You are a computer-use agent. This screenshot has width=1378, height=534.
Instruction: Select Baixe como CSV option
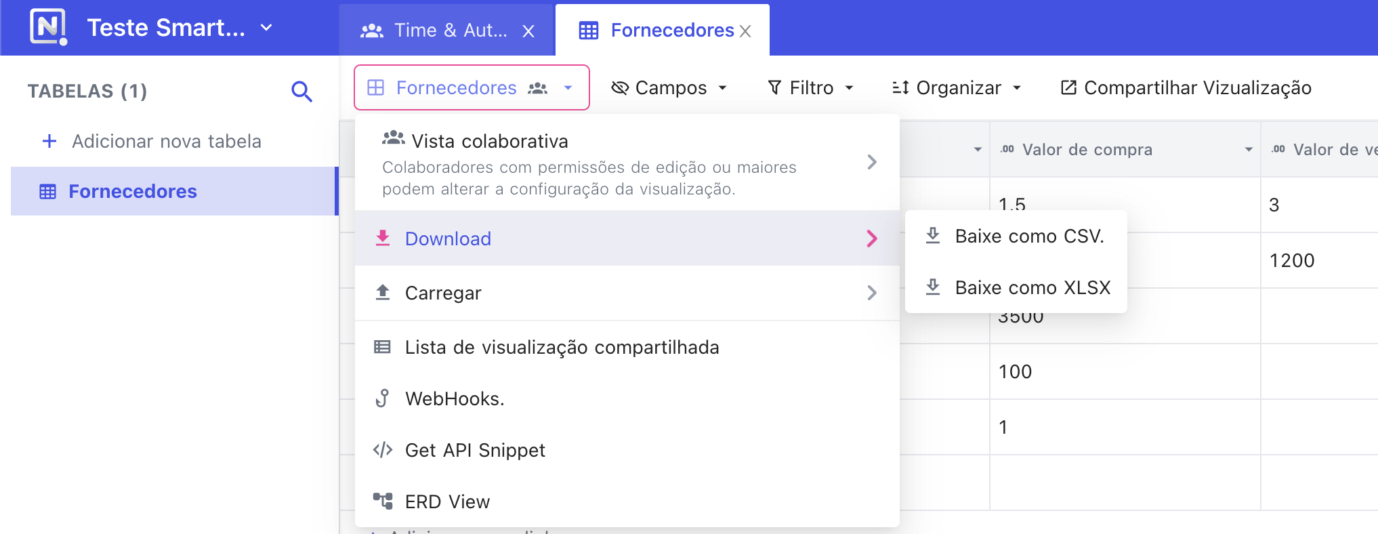(1028, 236)
